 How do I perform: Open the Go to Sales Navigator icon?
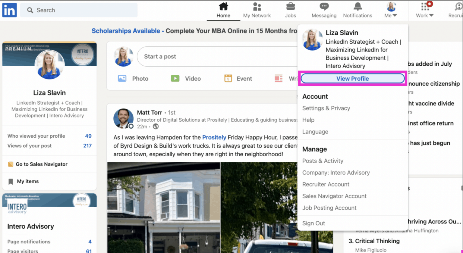(11, 164)
